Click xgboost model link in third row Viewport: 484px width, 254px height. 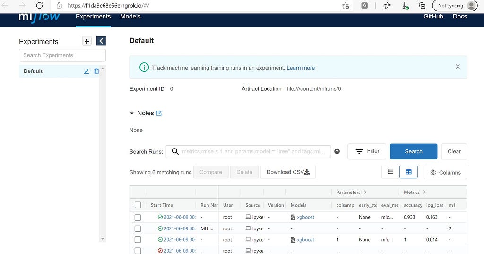pyautogui.click(x=305, y=239)
